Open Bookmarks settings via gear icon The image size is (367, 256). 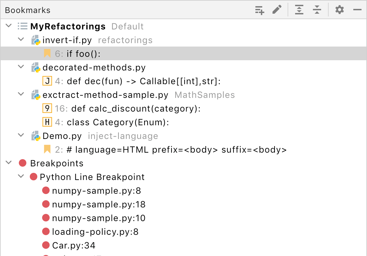point(339,10)
